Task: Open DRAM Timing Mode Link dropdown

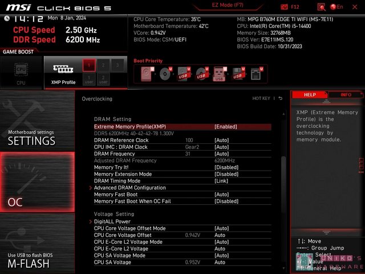Action: tap(221, 181)
